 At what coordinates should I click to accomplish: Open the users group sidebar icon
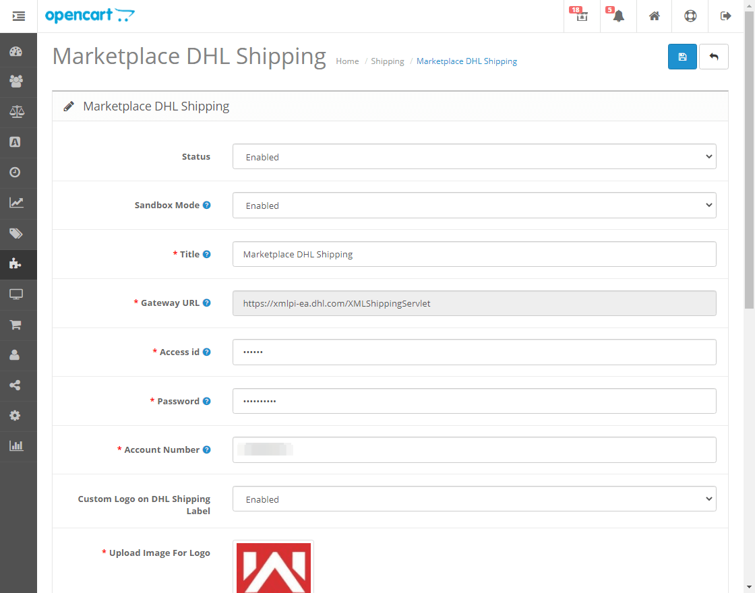coord(16,82)
